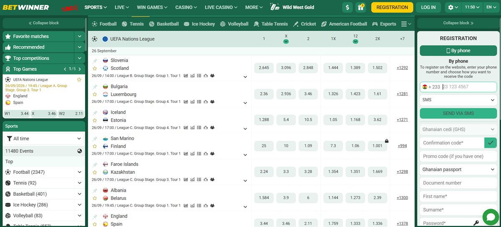Click the BetWinner logo

pos(25,7)
